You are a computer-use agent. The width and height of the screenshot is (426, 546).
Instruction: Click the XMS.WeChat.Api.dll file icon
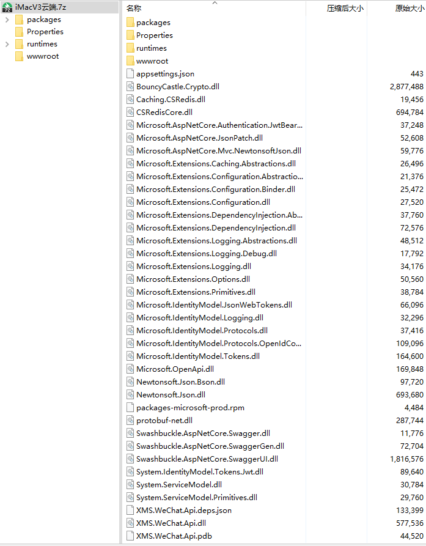point(130,523)
